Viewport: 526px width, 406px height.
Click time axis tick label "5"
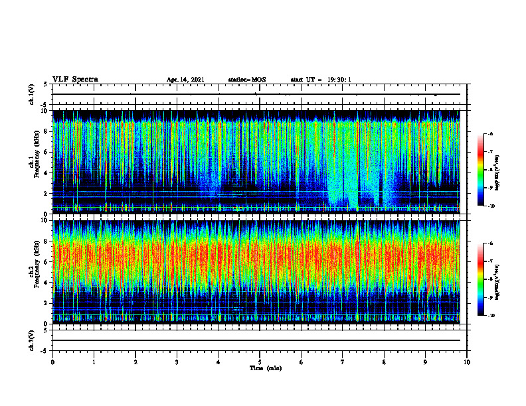tap(260, 362)
